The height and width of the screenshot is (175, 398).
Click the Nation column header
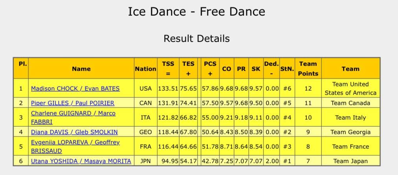tap(146, 69)
